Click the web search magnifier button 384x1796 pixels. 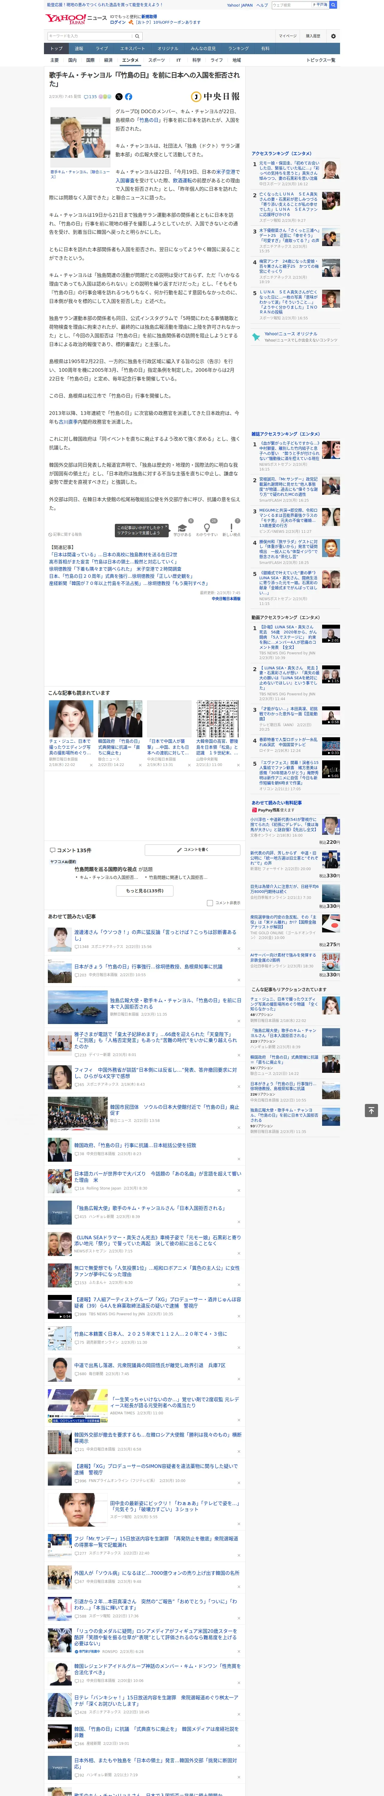pyautogui.click(x=333, y=5)
